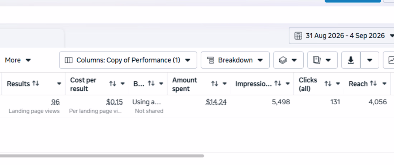Expand the export options arrow next to download

pos(369,60)
